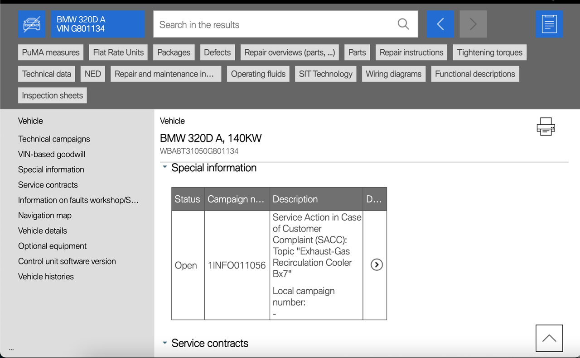Select VIN-based goodwill in the sidebar
The image size is (580, 358).
[x=52, y=154]
